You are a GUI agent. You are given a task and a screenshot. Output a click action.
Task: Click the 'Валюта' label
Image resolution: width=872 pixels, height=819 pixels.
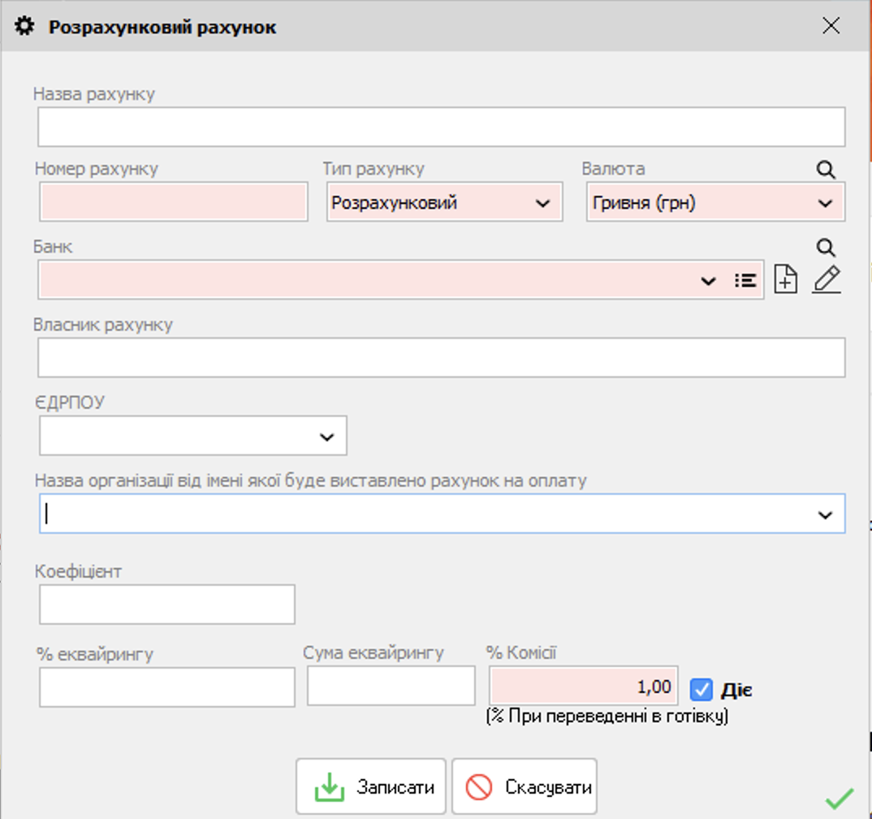click(613, 168)
